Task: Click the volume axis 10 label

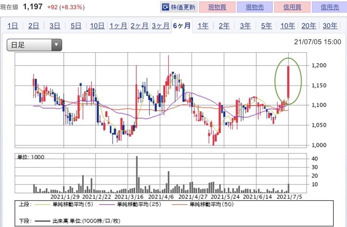Action: click(315, 184)
